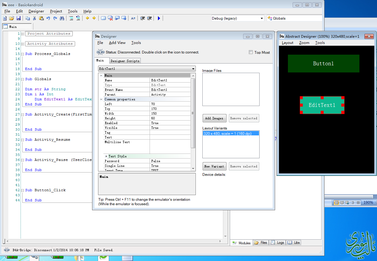Select the EditText1 view in Abstract Designer

[x=322, y=105]
